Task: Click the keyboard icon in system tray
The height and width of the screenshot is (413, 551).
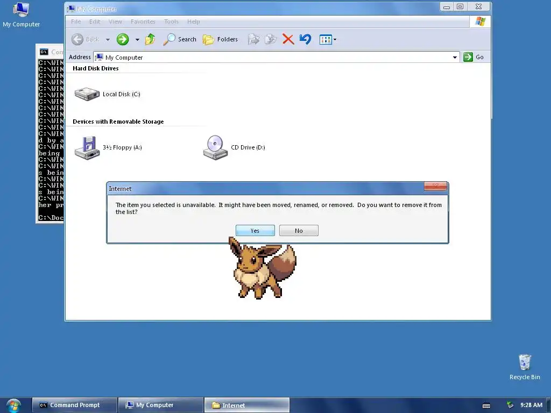Action: 486,405
